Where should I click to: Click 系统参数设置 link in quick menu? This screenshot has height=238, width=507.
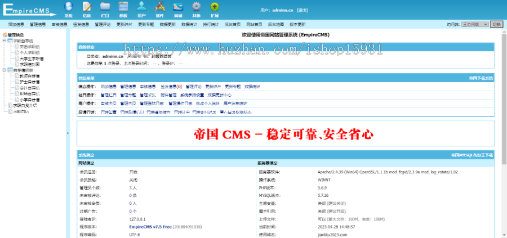pyautogui.click(x=192, y=95)
